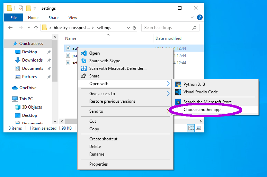Switch to details view in status bar
Screen dimensions: 267x177
point(191,128)
